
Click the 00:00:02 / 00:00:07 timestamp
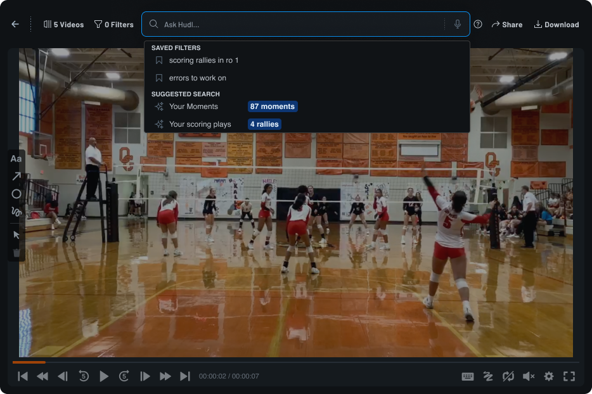tap(229, 376)
